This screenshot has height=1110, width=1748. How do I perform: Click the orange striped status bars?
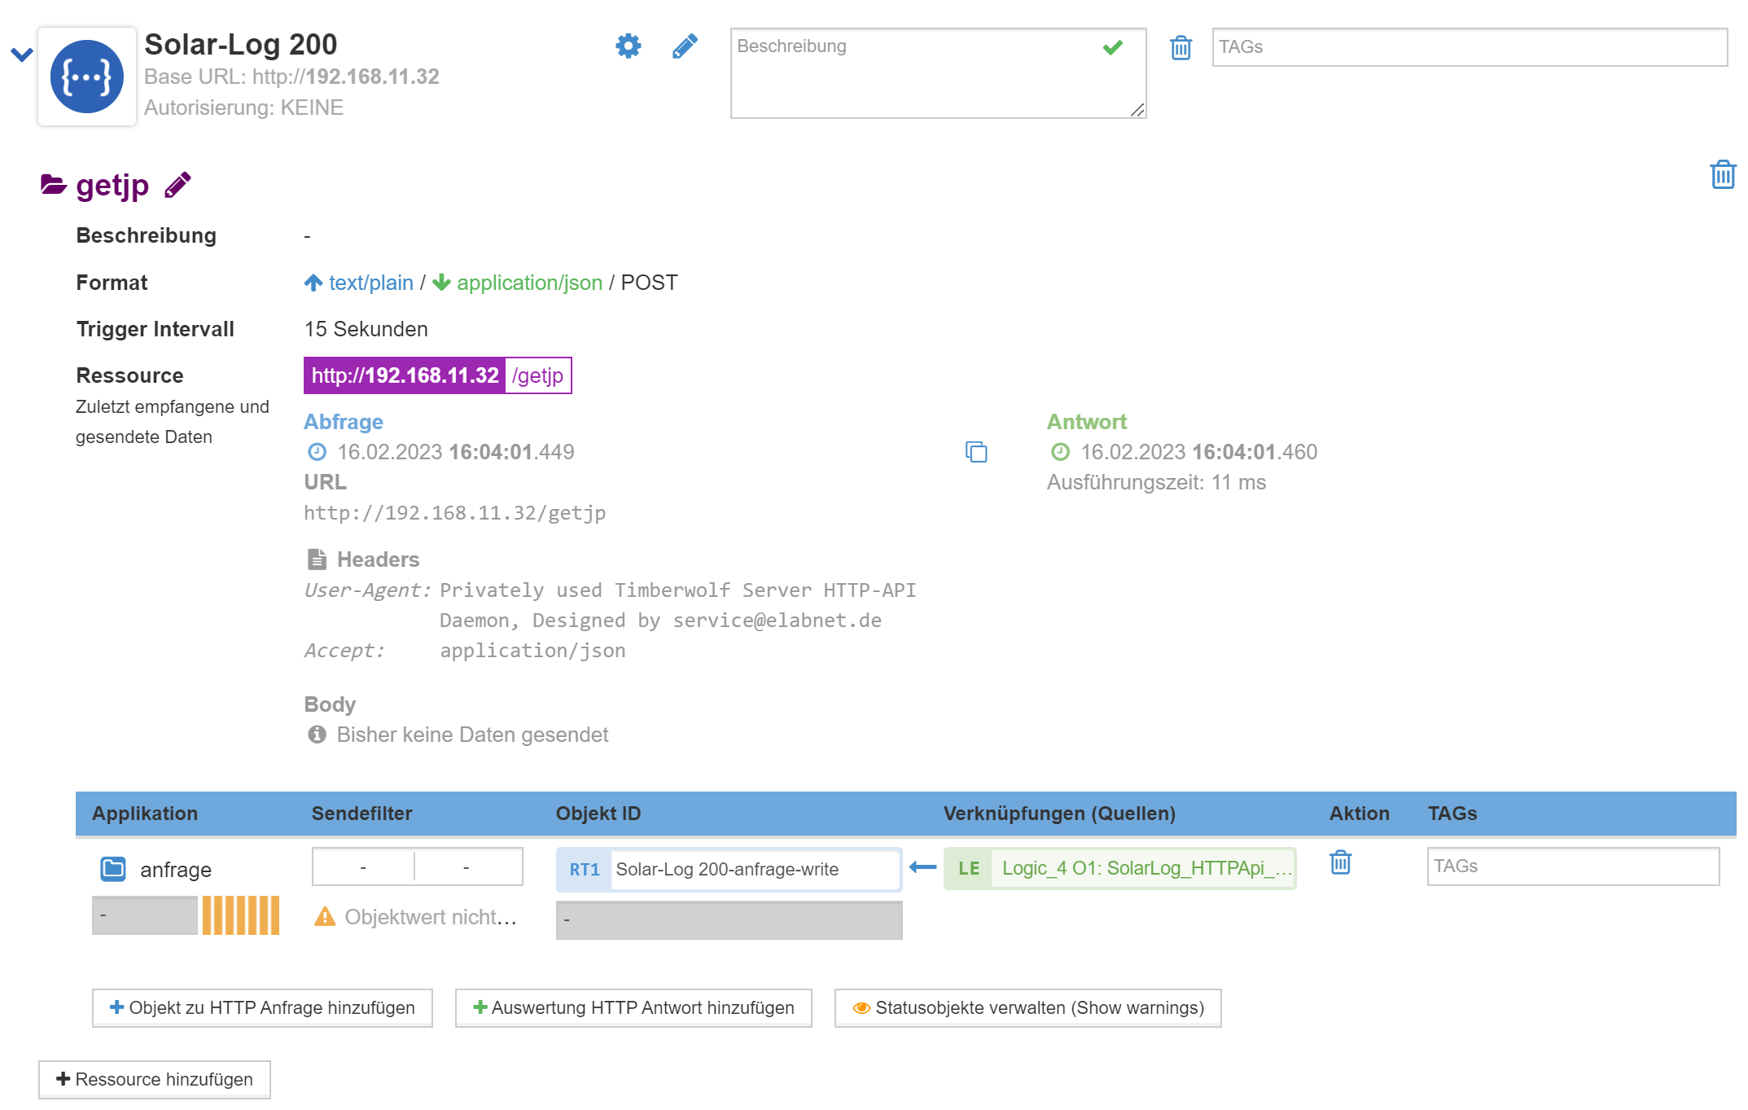pyautogui.click(x=241, y=915)
